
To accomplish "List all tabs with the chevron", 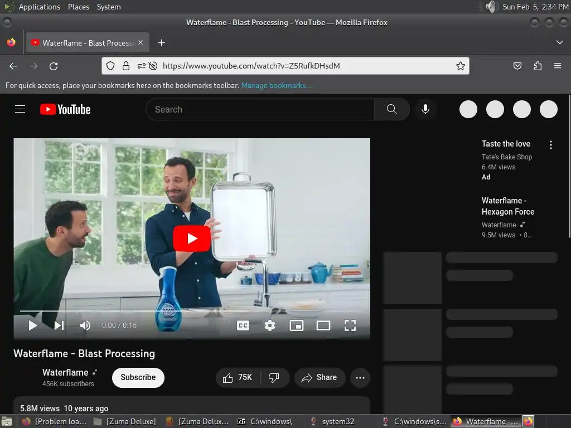I will pyautogui.click(x=560, y=42).
